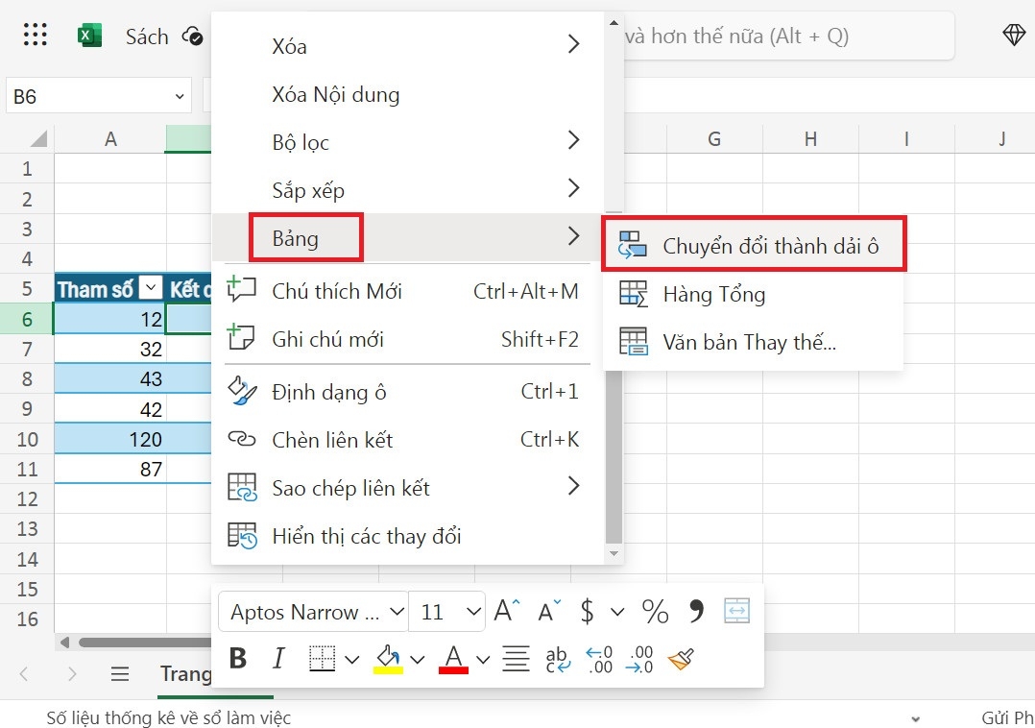Choose Hàng Tổng option
The image size is (1035, 728).
[753, 293]
